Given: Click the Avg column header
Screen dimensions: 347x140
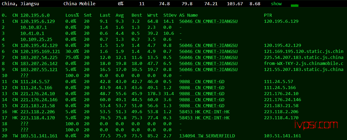Looking at the screenshot, I should tap(120, 15).
